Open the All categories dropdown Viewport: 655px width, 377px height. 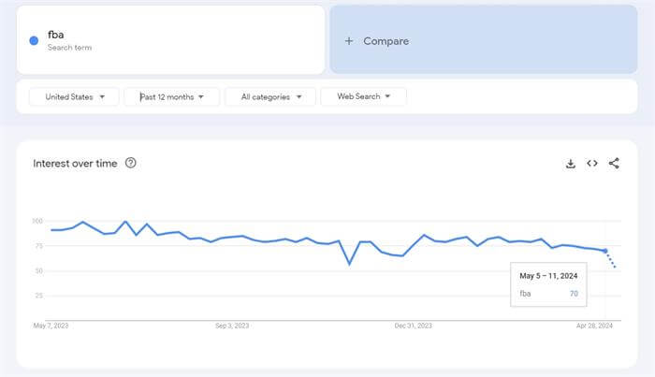pyautogui.click(x=270, y=97)
